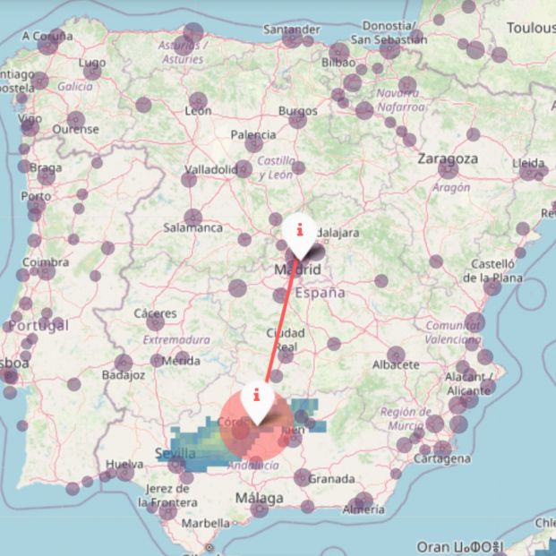Select the purple circle marker above Ourense
The image size is (556, 556).
[76, 120]
